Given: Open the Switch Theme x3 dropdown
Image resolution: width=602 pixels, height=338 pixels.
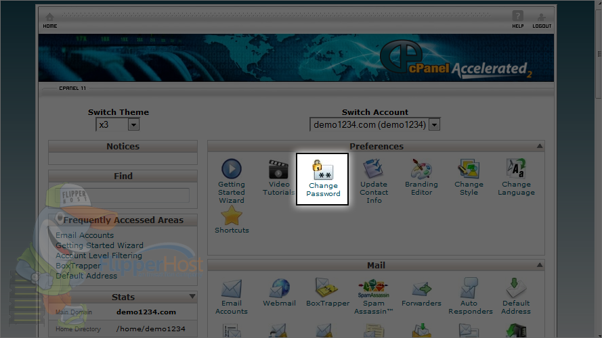Looking at the screenshot, I should (117, 124).
